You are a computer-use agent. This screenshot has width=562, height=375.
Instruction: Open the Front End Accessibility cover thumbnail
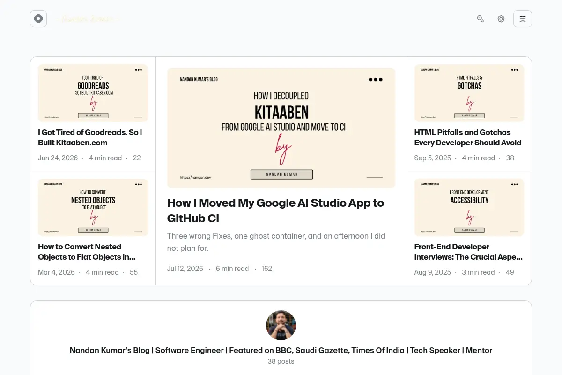[469, 208]
